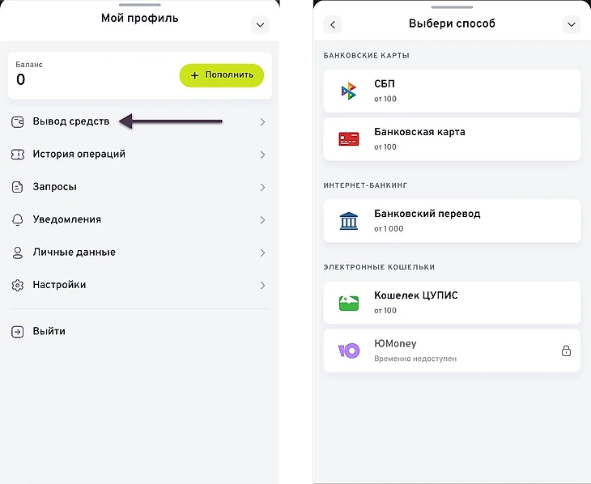Go back using the left arrow button
The width and height of the screenshot is (591, 484).
333,25
